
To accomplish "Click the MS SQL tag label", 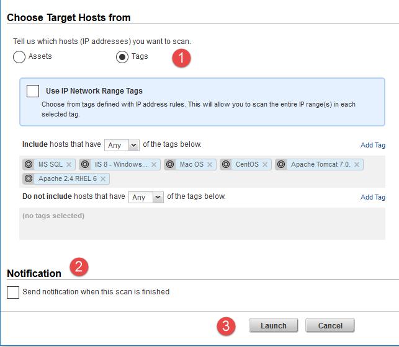I will pos(50,164).
